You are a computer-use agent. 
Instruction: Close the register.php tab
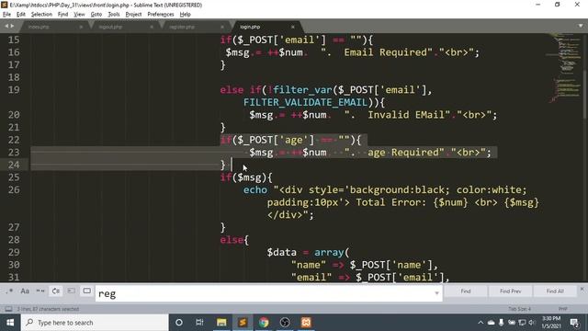[x=222, y=27]
